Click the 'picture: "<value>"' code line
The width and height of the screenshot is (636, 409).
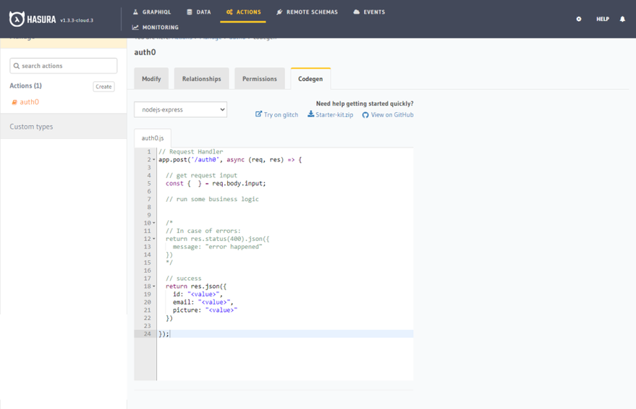tap(205, 310)
